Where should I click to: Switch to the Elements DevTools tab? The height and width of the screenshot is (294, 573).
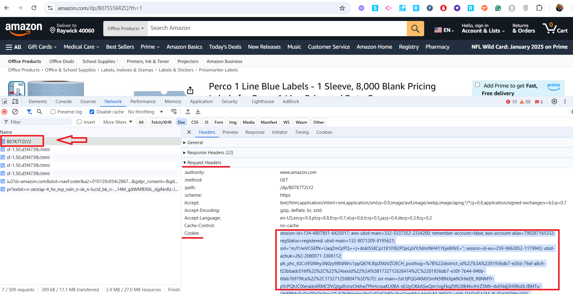(x=38, y=102)
